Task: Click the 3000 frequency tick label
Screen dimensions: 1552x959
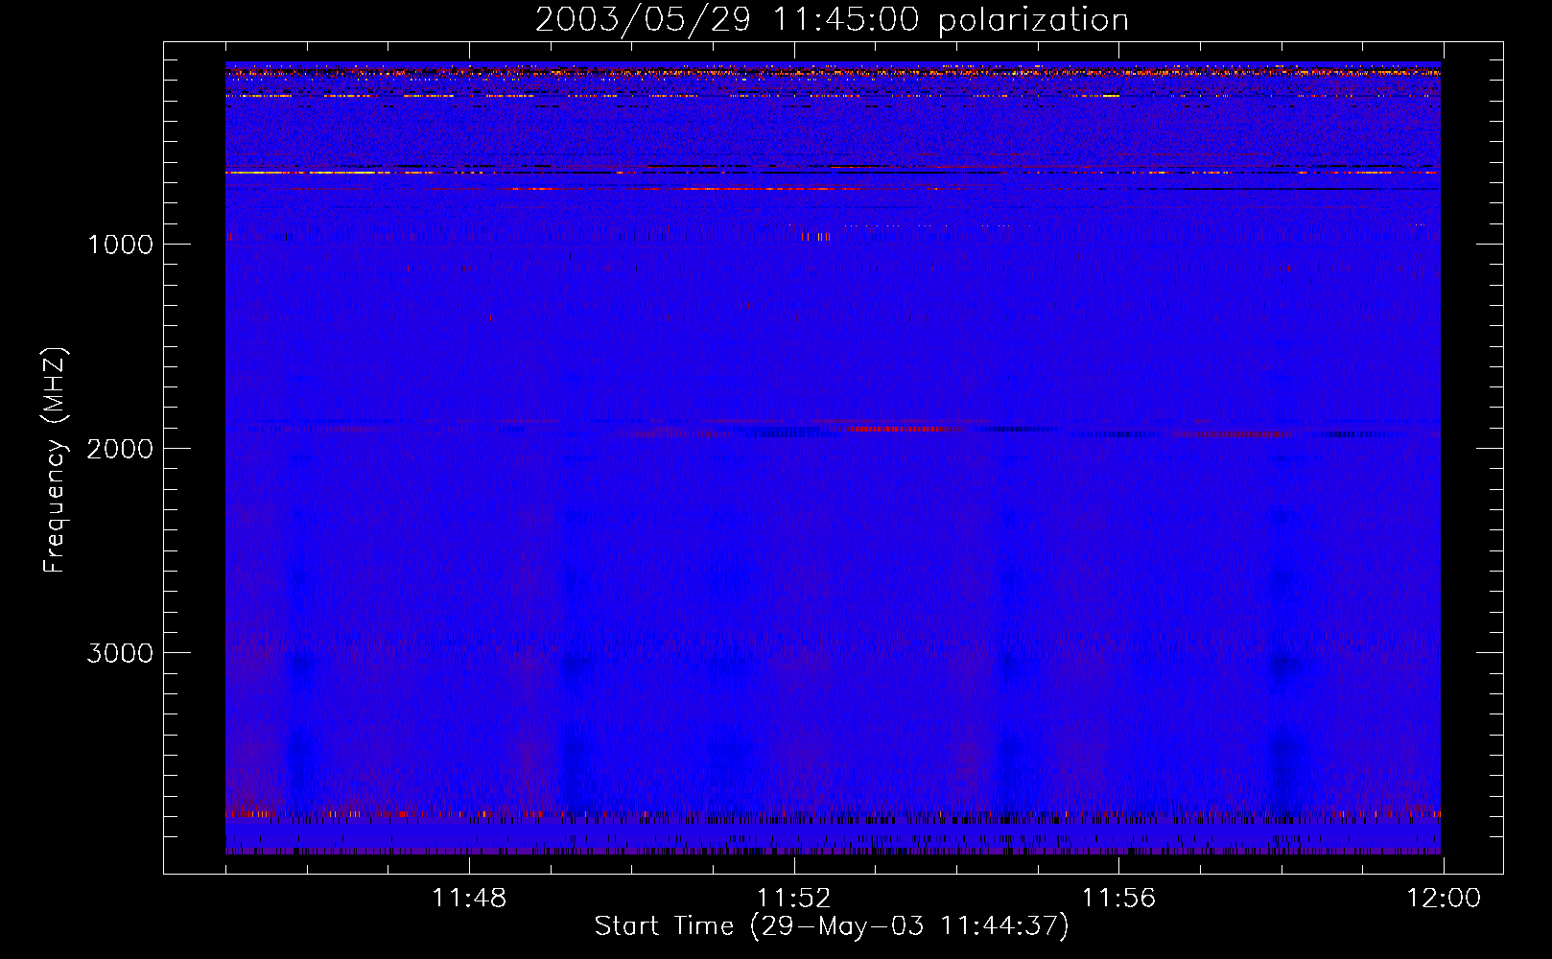Action: (x=120, y=653)
